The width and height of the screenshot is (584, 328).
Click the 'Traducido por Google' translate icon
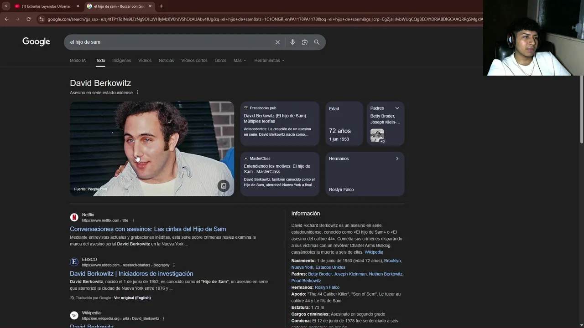tap(73, 298)
